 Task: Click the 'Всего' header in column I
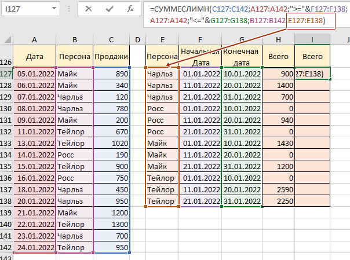[x=312, y=56]
